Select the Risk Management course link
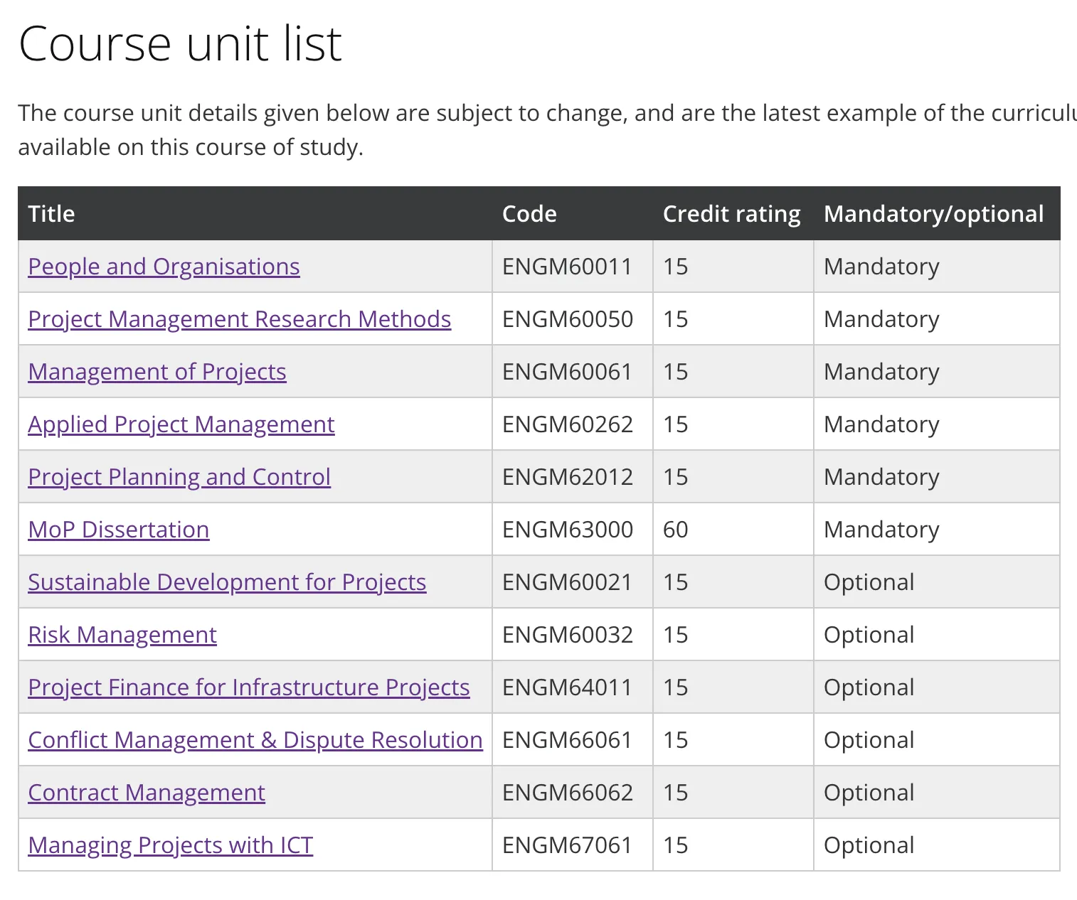Image resolution: width=1077 pixels, height=900 pixels. 122,635
